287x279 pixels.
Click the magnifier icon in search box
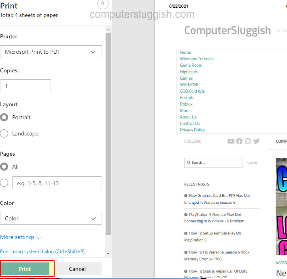pyautogui.click(x=189, y=163)
